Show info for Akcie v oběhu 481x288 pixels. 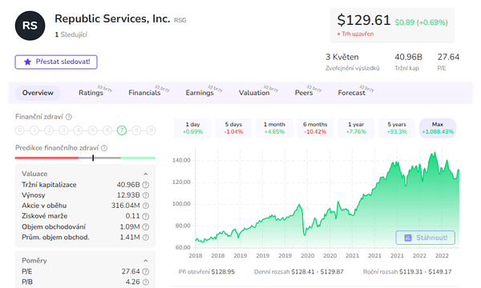coord(146,206)
